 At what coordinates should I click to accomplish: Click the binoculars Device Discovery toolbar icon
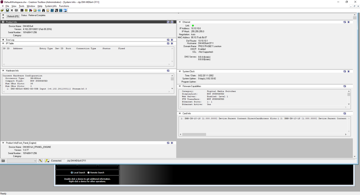point(44,10)
